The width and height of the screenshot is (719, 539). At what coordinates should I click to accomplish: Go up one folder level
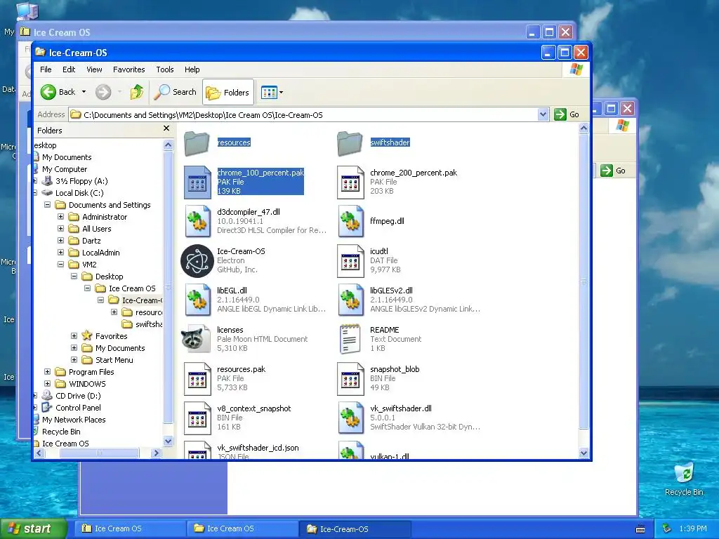[137, 92]
